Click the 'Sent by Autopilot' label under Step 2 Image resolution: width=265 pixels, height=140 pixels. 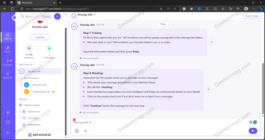click(91, 112)
